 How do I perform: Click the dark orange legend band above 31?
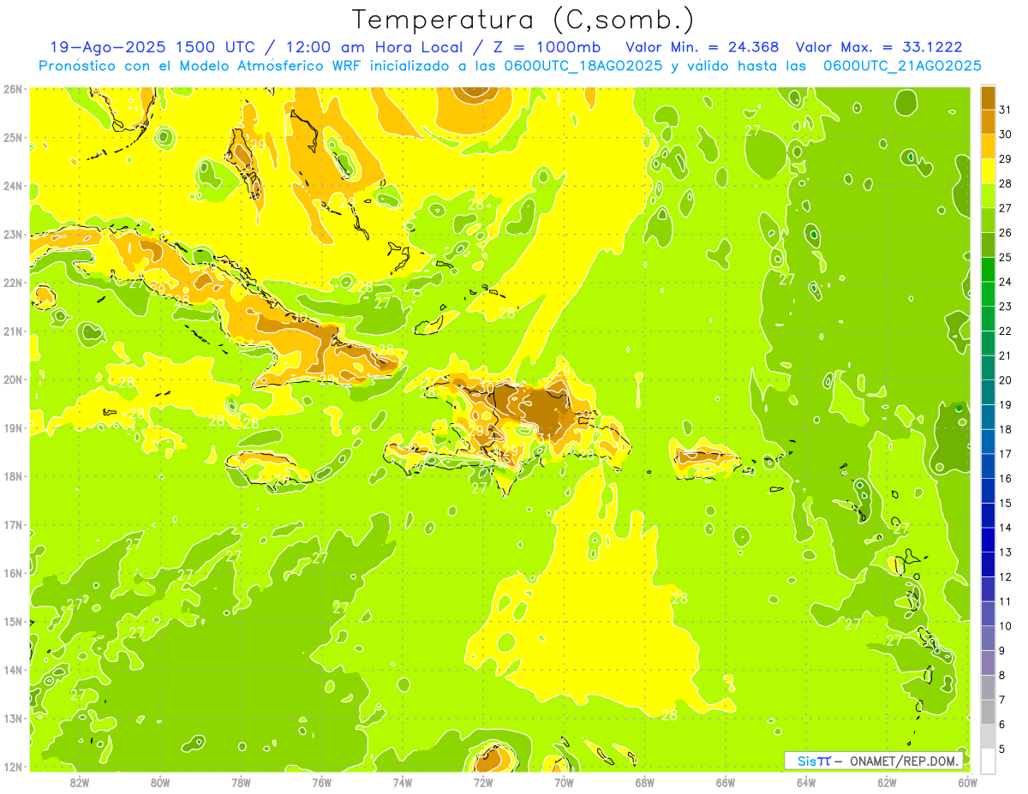click(x=988, y=98)
